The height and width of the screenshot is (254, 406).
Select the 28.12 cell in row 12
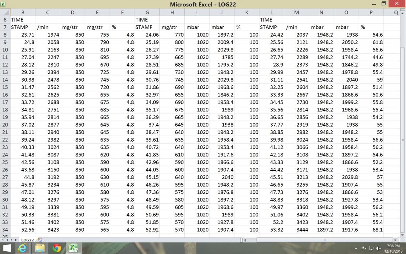click(x=23, y=65)
